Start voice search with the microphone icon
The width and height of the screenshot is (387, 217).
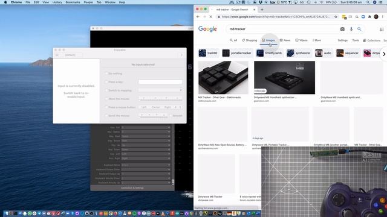[x=351, y=29]
